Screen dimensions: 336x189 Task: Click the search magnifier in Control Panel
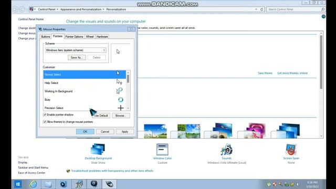(323, 9)
